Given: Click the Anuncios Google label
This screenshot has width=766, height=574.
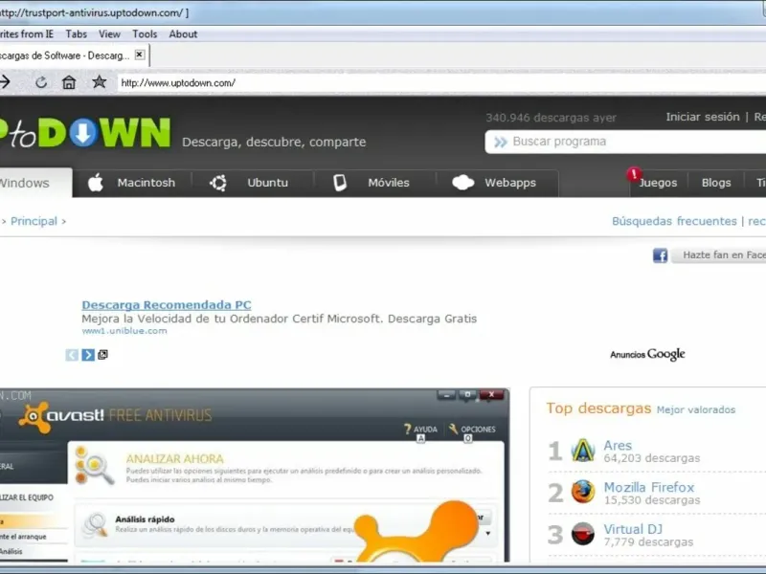Looking at the screenshot, I should [x=647, y=354].
